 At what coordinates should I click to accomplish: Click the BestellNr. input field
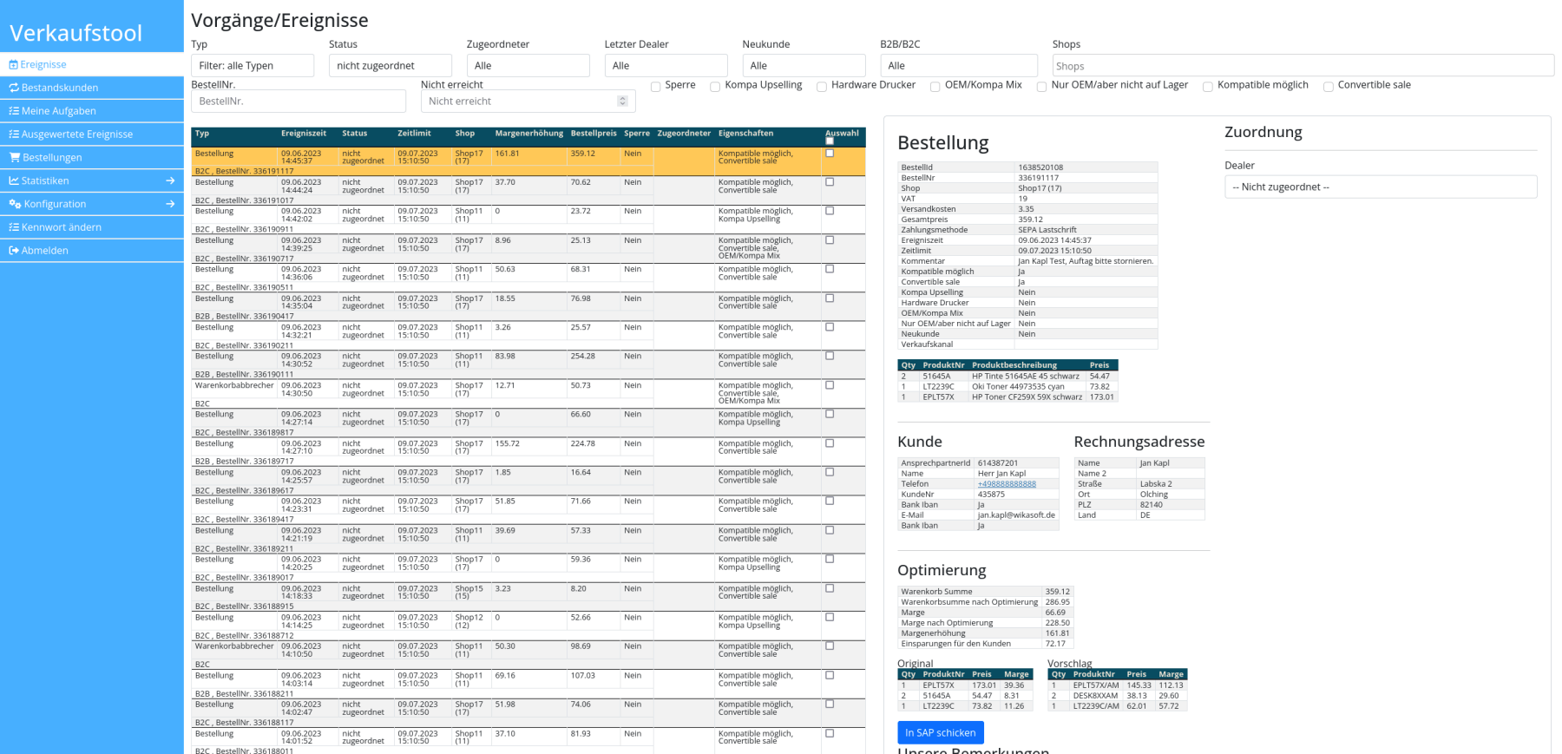(x=298, y=102)
